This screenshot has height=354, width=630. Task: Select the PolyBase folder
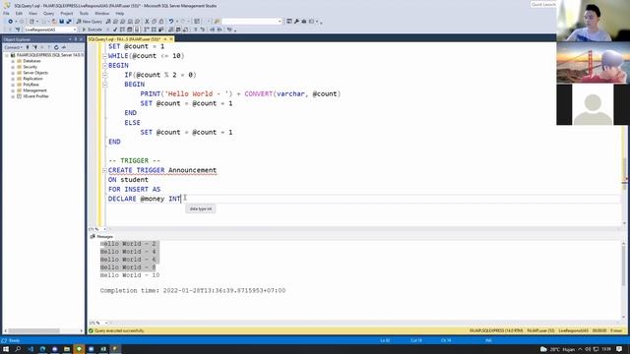(x=31, y=85)
